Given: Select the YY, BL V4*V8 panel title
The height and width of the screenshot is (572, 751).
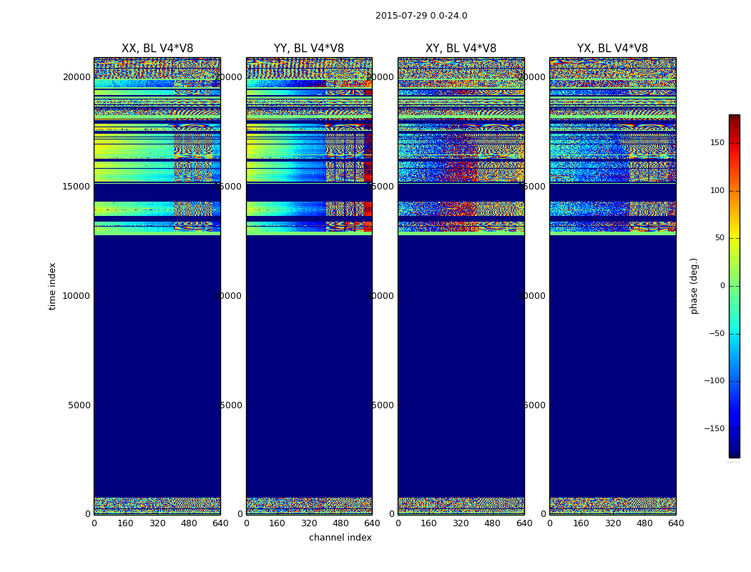Looking at the screenshot, I should pyautogui.click(x=308, y=49).
